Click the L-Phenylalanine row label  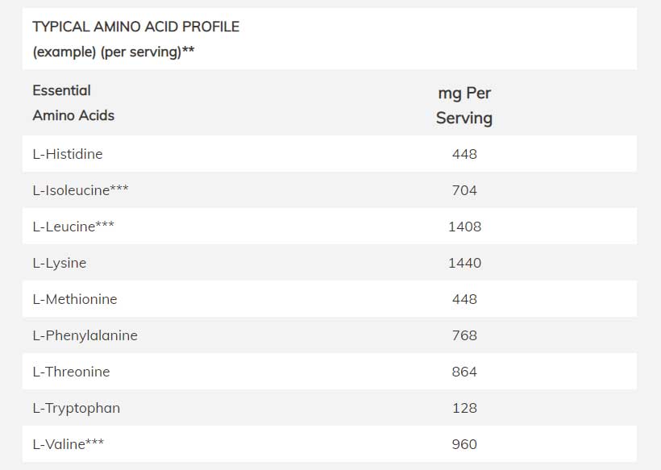85,335
